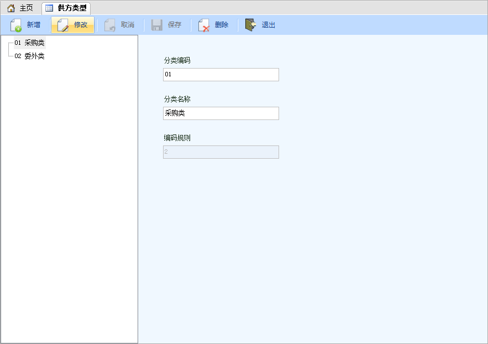This screenshot has height=344, width=488.
Task: Click the 保存 button label
Action: (175, 25)
